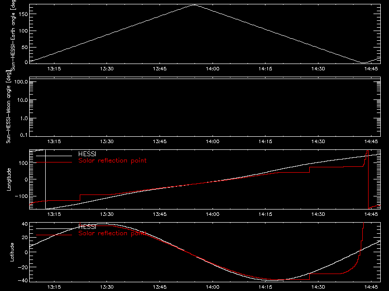This screenshot has width=389, height=291.
Task: Click the Earth angle curve minimum near 14:43
Action: click(363, 63)
